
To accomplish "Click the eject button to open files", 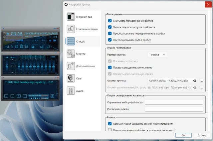I will [33, 47].
